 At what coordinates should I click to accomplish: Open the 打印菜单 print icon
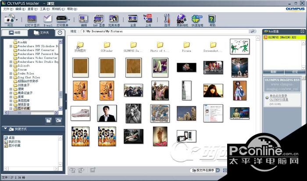click(62, 19)
